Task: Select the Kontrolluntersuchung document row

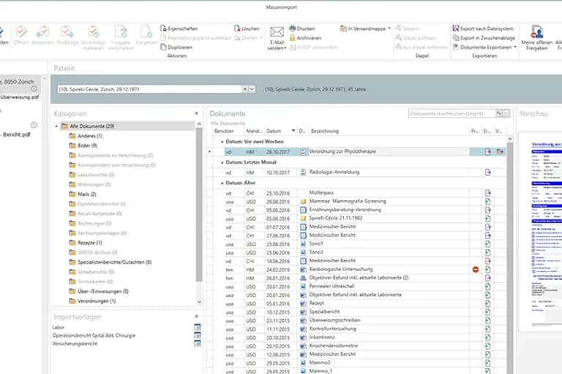Action: point(359,329)
